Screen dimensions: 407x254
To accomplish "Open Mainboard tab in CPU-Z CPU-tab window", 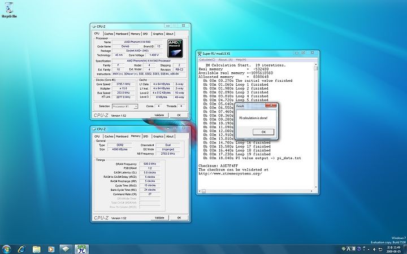I will click(x=122, y=34).
